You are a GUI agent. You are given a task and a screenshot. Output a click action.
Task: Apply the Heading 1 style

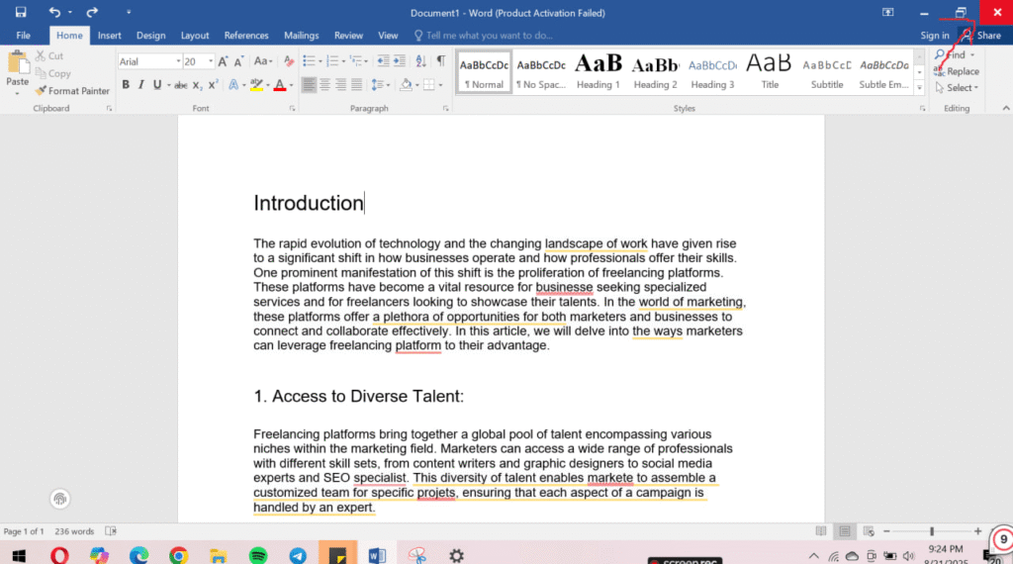pyautogui.click(x=599, y=70)
